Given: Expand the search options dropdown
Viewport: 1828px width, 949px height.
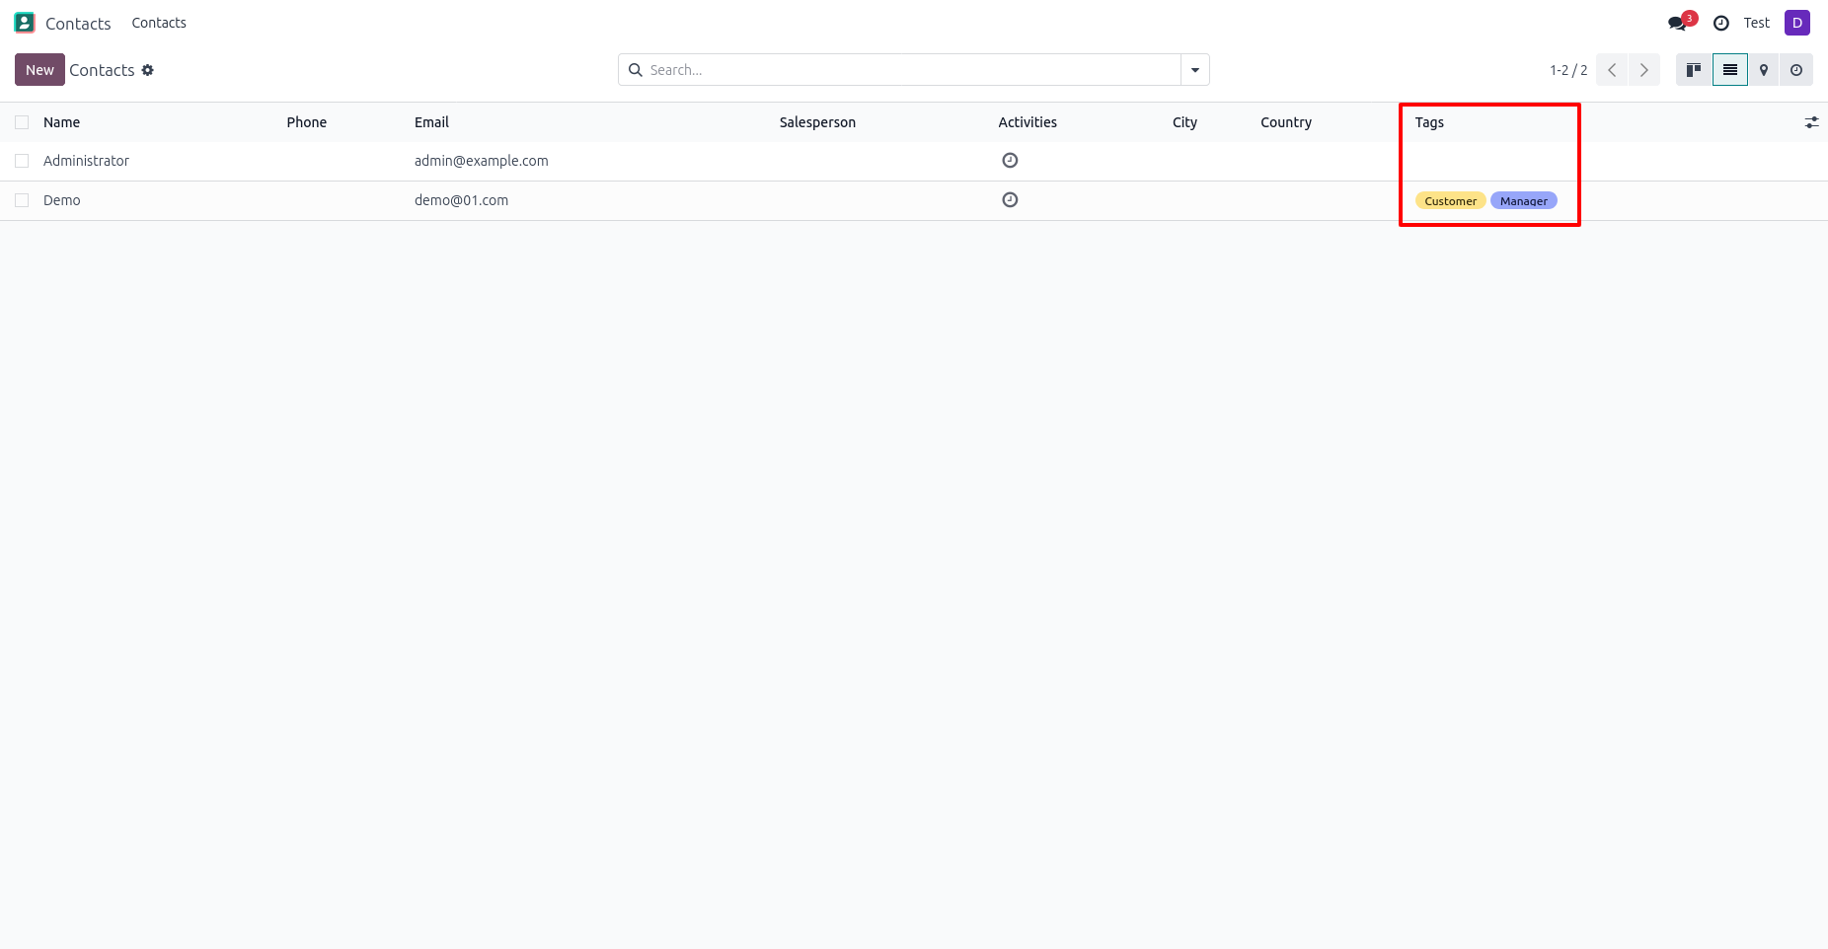Looking at the screenshot, I should tap(1195, 70).
